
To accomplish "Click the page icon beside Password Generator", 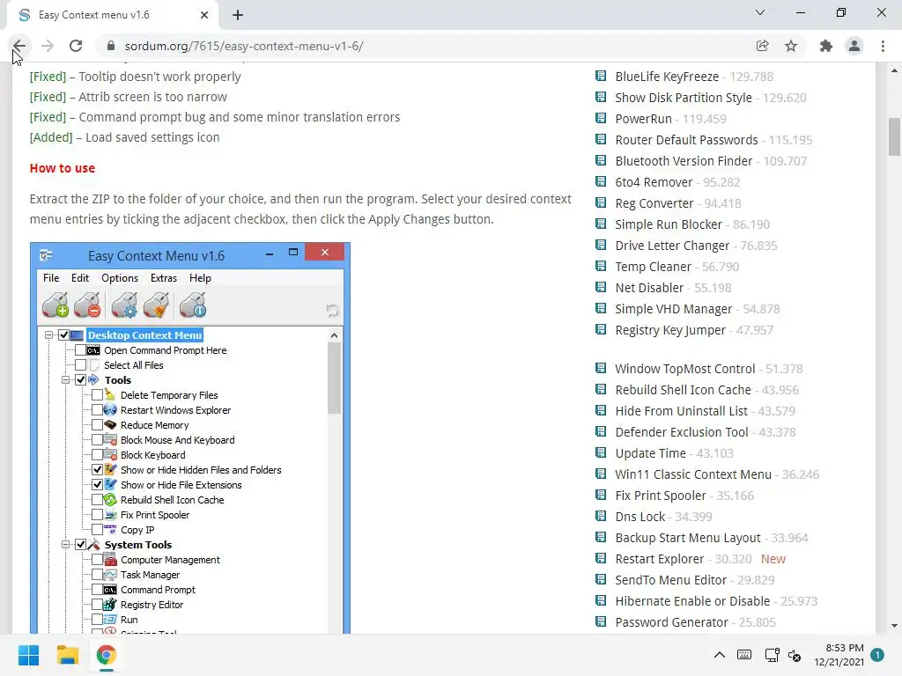I will click(x=601, y=621).
